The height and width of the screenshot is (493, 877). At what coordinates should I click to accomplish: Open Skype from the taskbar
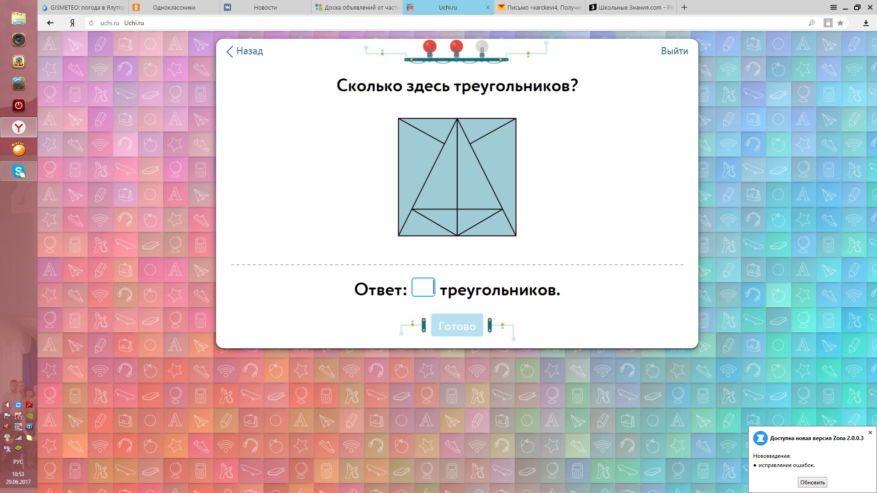pyautogui.click(x=19, y=171)
